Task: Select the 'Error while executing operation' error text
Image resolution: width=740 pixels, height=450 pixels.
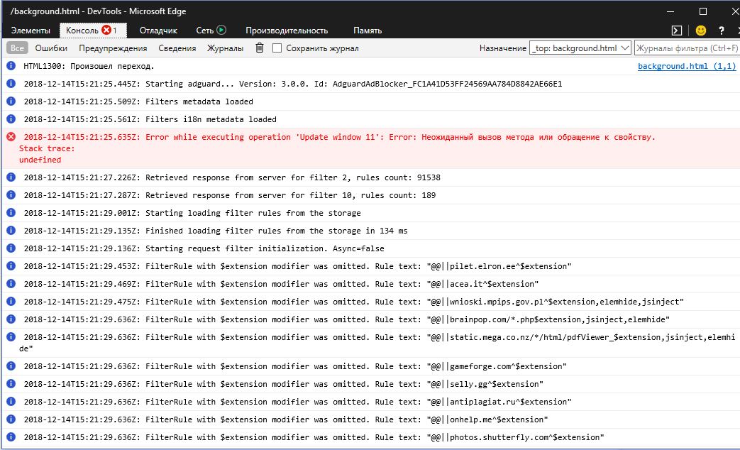Action: (x=339, y=137)
